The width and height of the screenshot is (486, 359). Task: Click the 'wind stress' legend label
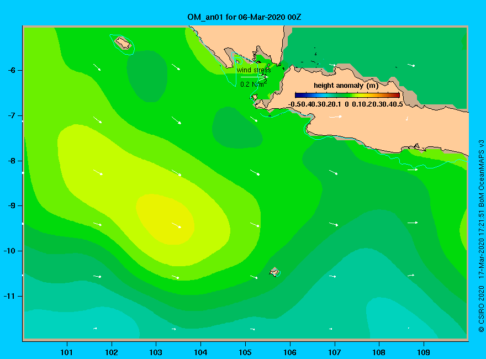254,70
